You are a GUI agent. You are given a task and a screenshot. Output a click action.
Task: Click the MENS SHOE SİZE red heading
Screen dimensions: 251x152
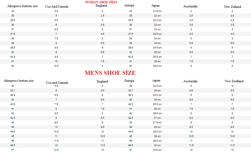click(110, 73)
